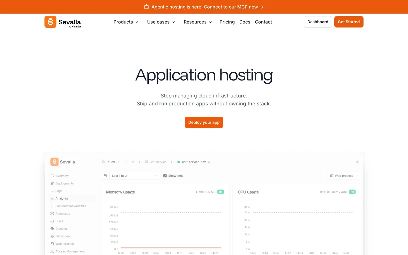The image size is (408, 255).
Task: Click the robot icon in the orange banner
Action: point(146,7)
